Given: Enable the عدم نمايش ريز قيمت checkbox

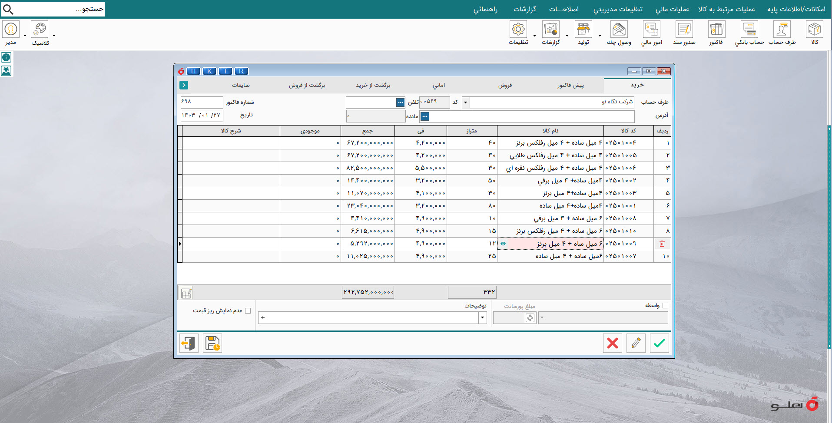Looking at the screenshot, I should pyautogui.click(x=248, y=311).
